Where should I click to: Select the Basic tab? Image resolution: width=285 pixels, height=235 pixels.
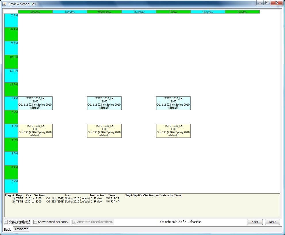pyautogui.click(x=7, y=229)
